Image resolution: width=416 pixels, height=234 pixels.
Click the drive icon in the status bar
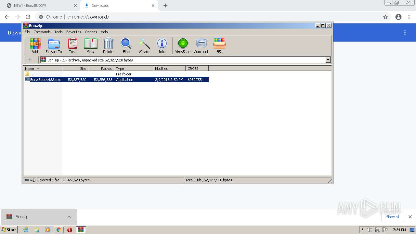pos(27,180)
